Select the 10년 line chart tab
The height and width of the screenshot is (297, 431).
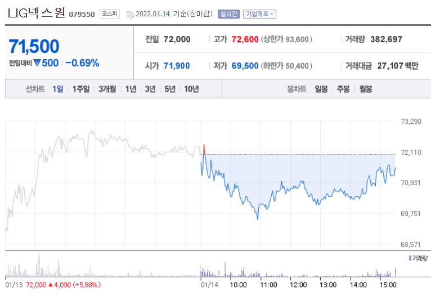click(191, 89)
